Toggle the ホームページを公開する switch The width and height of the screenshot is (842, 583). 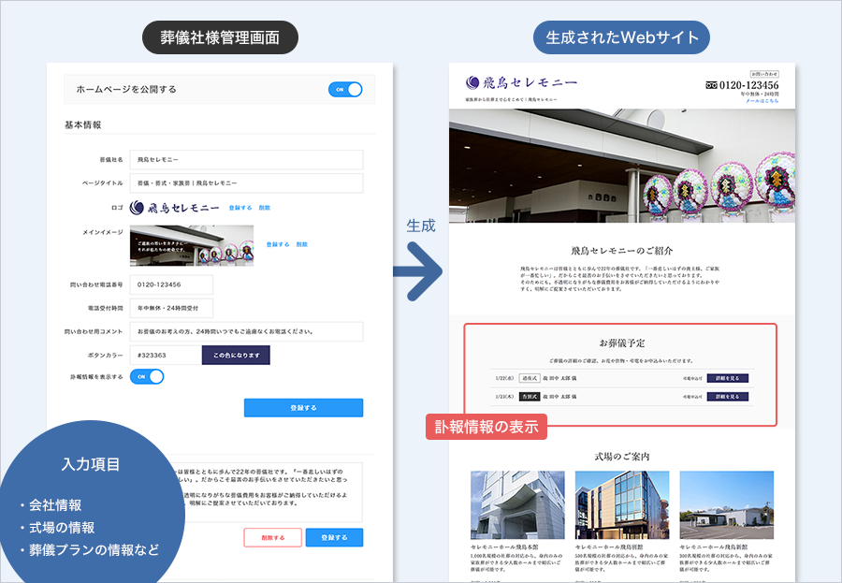[x=345, y=89]
